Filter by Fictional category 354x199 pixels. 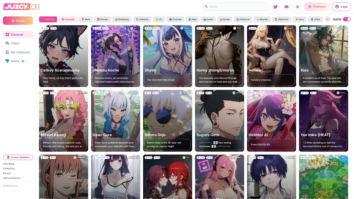[175, 19]
